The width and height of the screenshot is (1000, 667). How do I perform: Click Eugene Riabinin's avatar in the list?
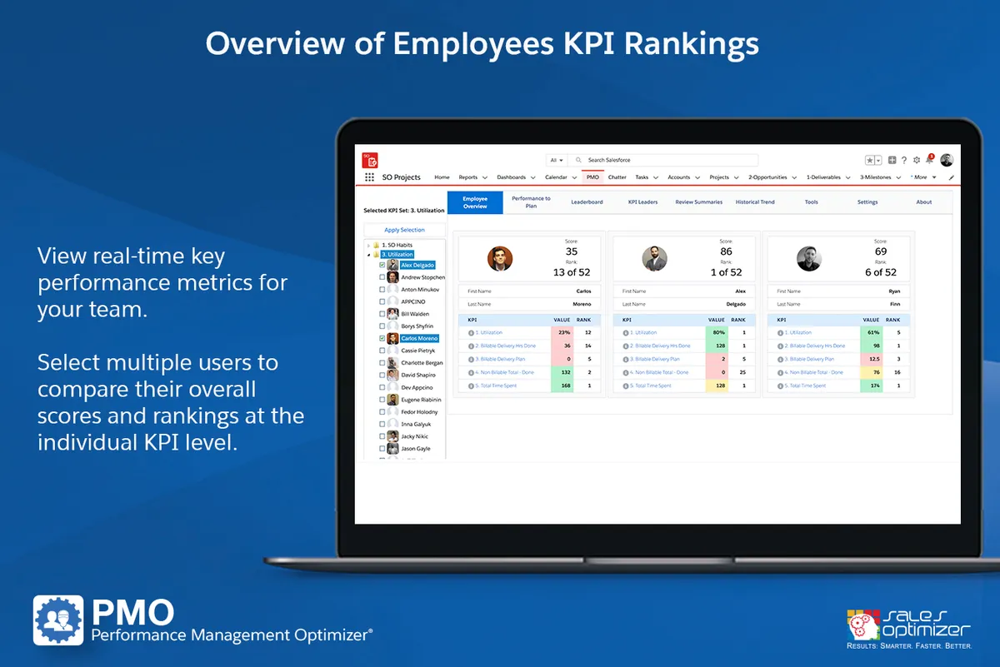click(x=392, y=400)
